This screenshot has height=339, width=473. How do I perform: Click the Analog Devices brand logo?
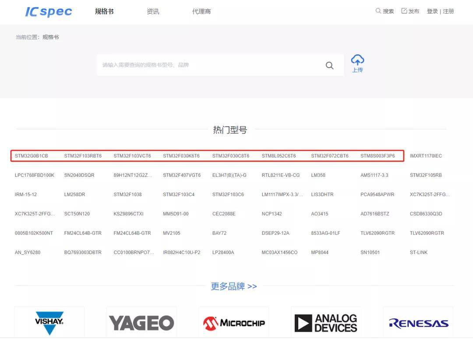pos(326,322)
